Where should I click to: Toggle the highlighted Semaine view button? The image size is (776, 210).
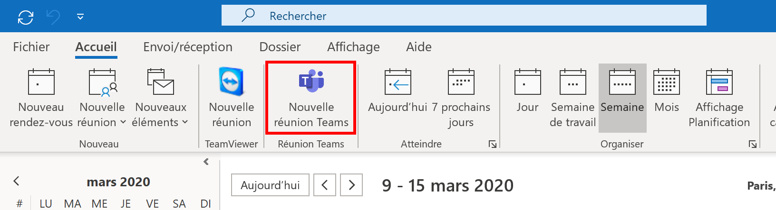click(622, 98)
